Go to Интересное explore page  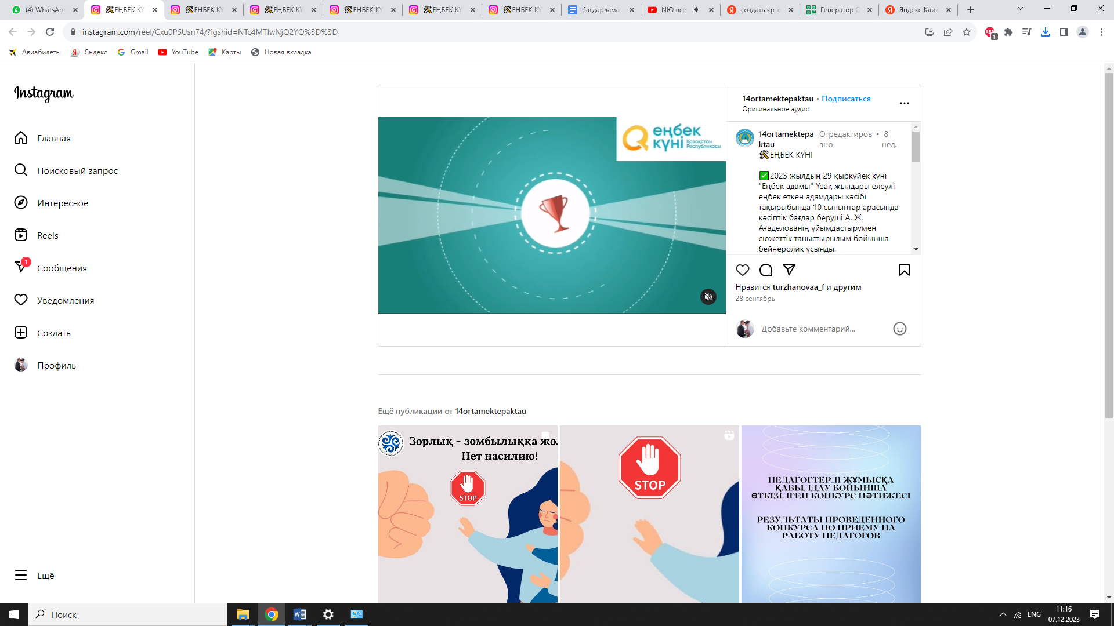click(x=63, y=203)
